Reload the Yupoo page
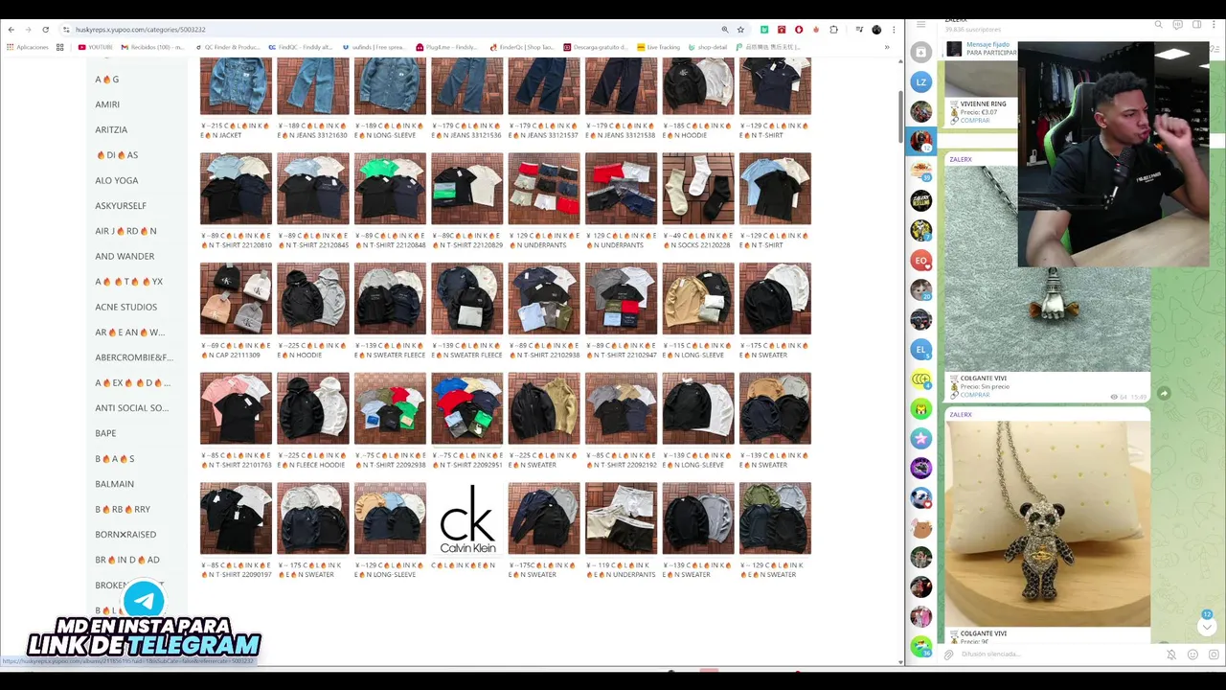Image resolution: width=1226 pixels, height=690 pixels. pos(45,30)
